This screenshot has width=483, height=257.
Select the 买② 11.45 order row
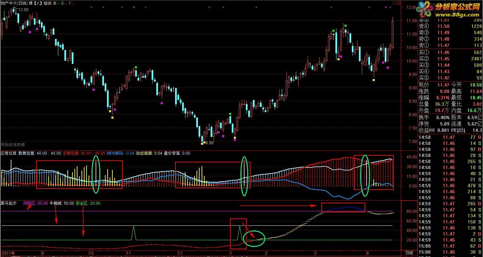(x=450, y=59)
